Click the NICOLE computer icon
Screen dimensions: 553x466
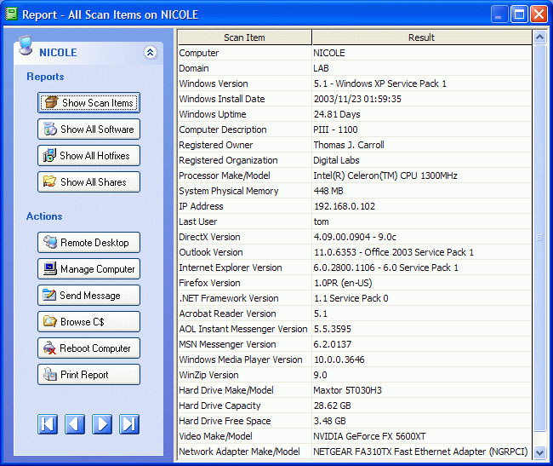coord(26,46)
